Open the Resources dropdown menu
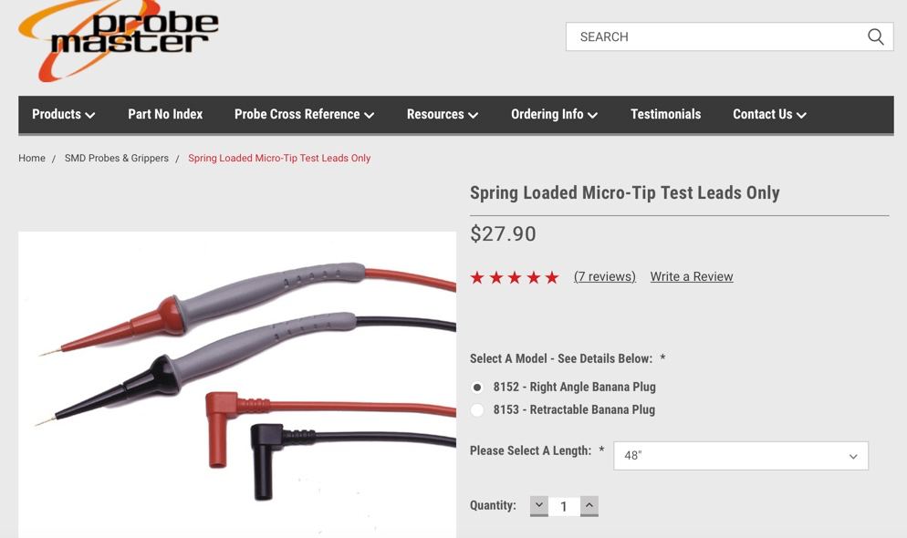This screenshot has width=907, height=538. (443, 114)
